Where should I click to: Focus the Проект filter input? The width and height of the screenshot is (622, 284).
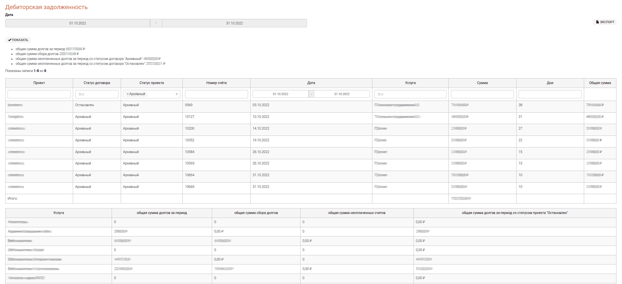(x=39, y=94)
